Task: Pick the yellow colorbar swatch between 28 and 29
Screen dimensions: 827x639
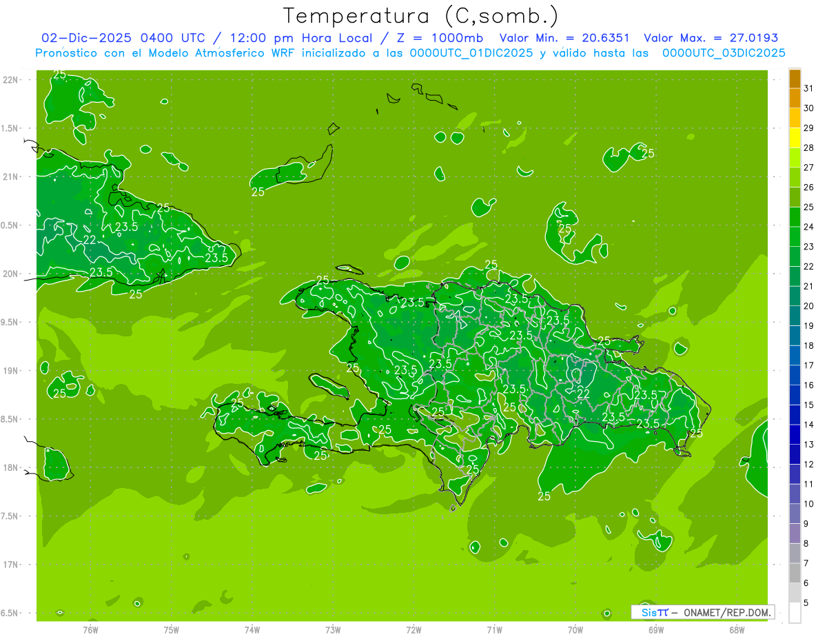Action: point(795,138)
